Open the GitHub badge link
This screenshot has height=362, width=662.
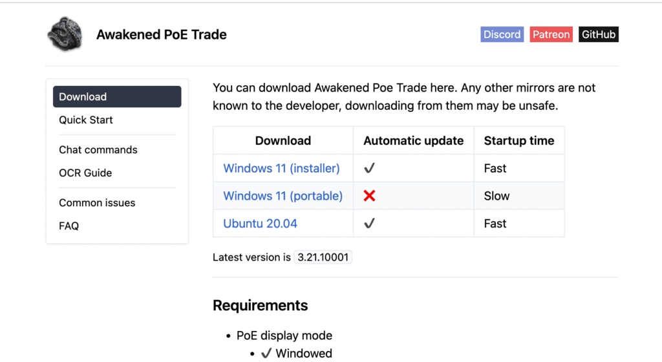(598, 34)
